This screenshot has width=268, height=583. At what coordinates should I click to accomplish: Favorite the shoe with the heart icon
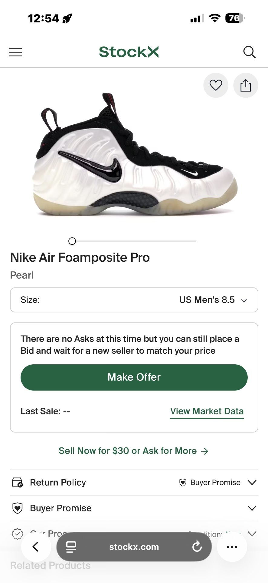(216, 85)
